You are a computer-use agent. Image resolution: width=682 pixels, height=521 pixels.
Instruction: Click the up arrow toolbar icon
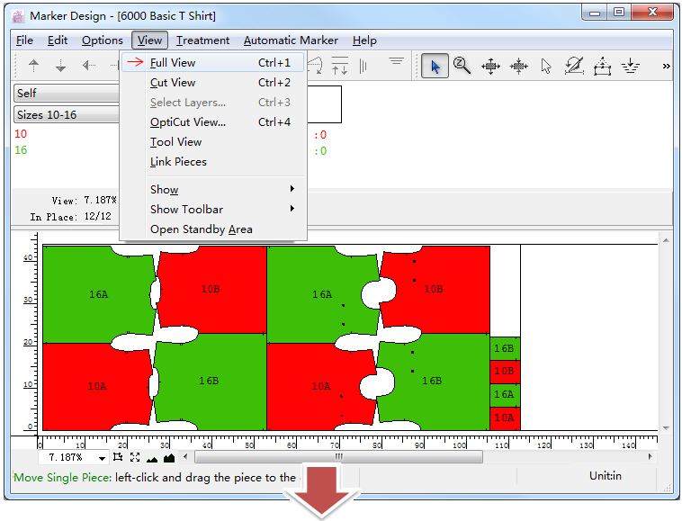tap(34, 66)
